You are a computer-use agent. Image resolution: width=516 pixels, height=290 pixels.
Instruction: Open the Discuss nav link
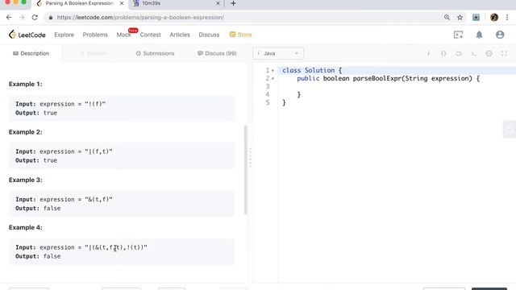209,35
